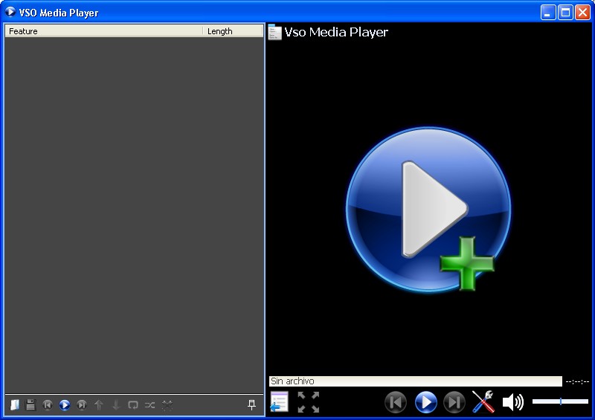The width and height of the screenshot is (595, 420).
Task: Pin the playlist panel with pushpin icon
Action: pyautogui.click(x=251, y=404)
